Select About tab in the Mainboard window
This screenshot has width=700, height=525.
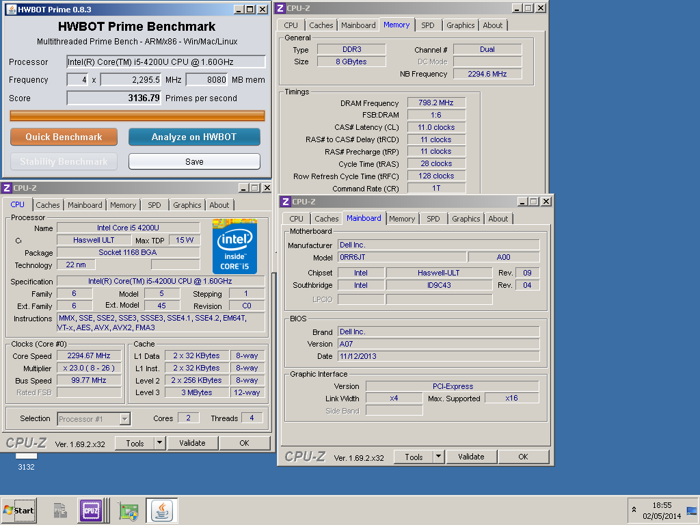pos(498,219)
